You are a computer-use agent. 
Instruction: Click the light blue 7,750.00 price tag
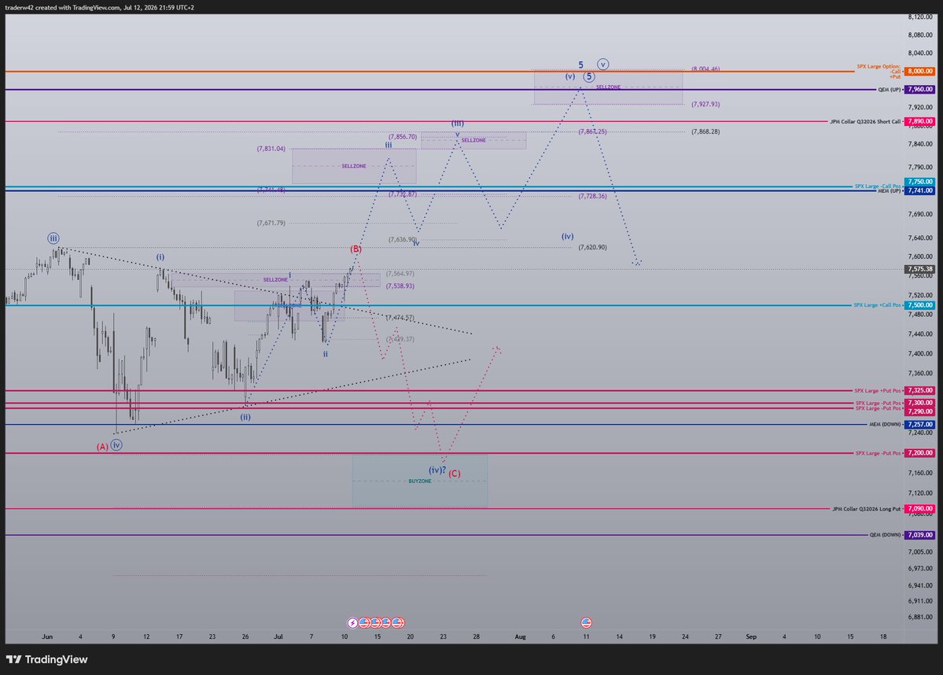click(920, 182)
